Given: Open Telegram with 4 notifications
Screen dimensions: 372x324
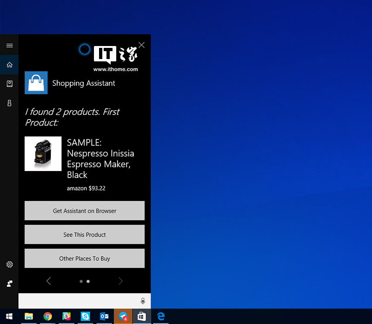Looking at the screenshot, I should (x=123, y=316).
